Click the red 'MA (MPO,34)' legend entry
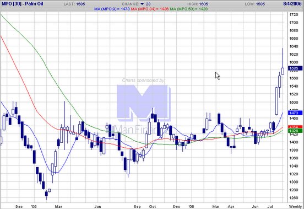 (150, 9)
